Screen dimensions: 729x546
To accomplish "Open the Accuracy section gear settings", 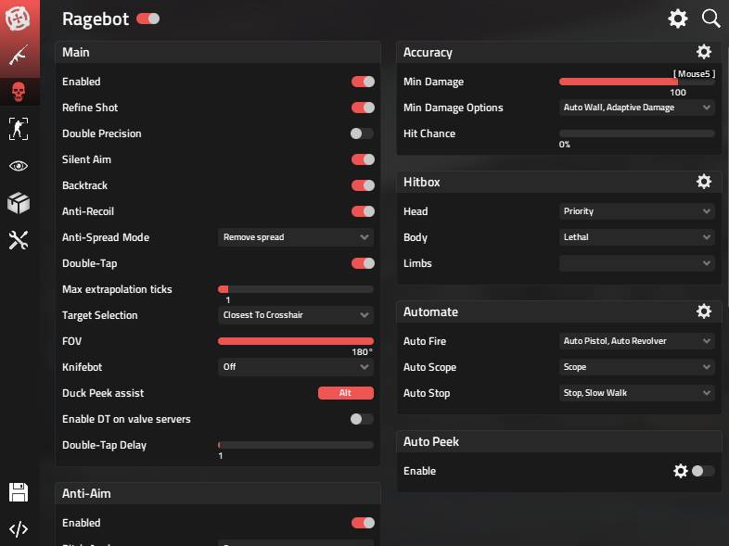I will tap(704, 52).
